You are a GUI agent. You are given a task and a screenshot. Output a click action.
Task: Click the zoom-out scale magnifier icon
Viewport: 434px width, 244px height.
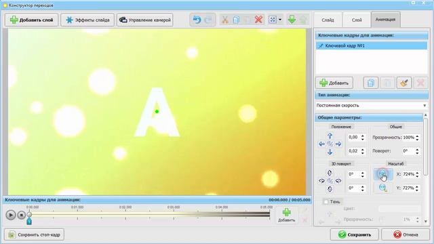tap(383, 188)
